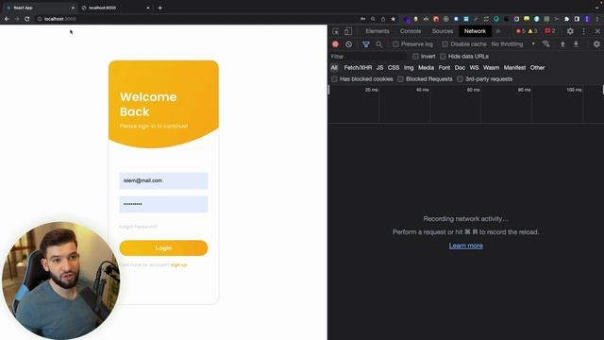This screenshot has height=340, width=604.
Task: Open the No throttling dropdown
Action: [513, 44]
